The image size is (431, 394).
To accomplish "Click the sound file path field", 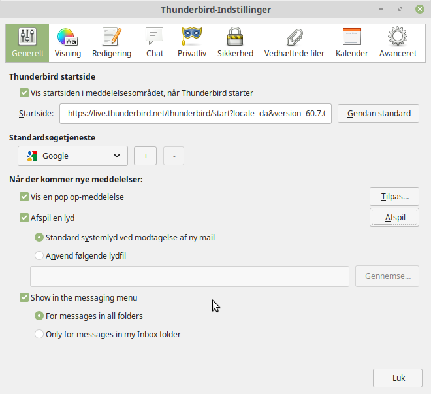I will [189, 276].
